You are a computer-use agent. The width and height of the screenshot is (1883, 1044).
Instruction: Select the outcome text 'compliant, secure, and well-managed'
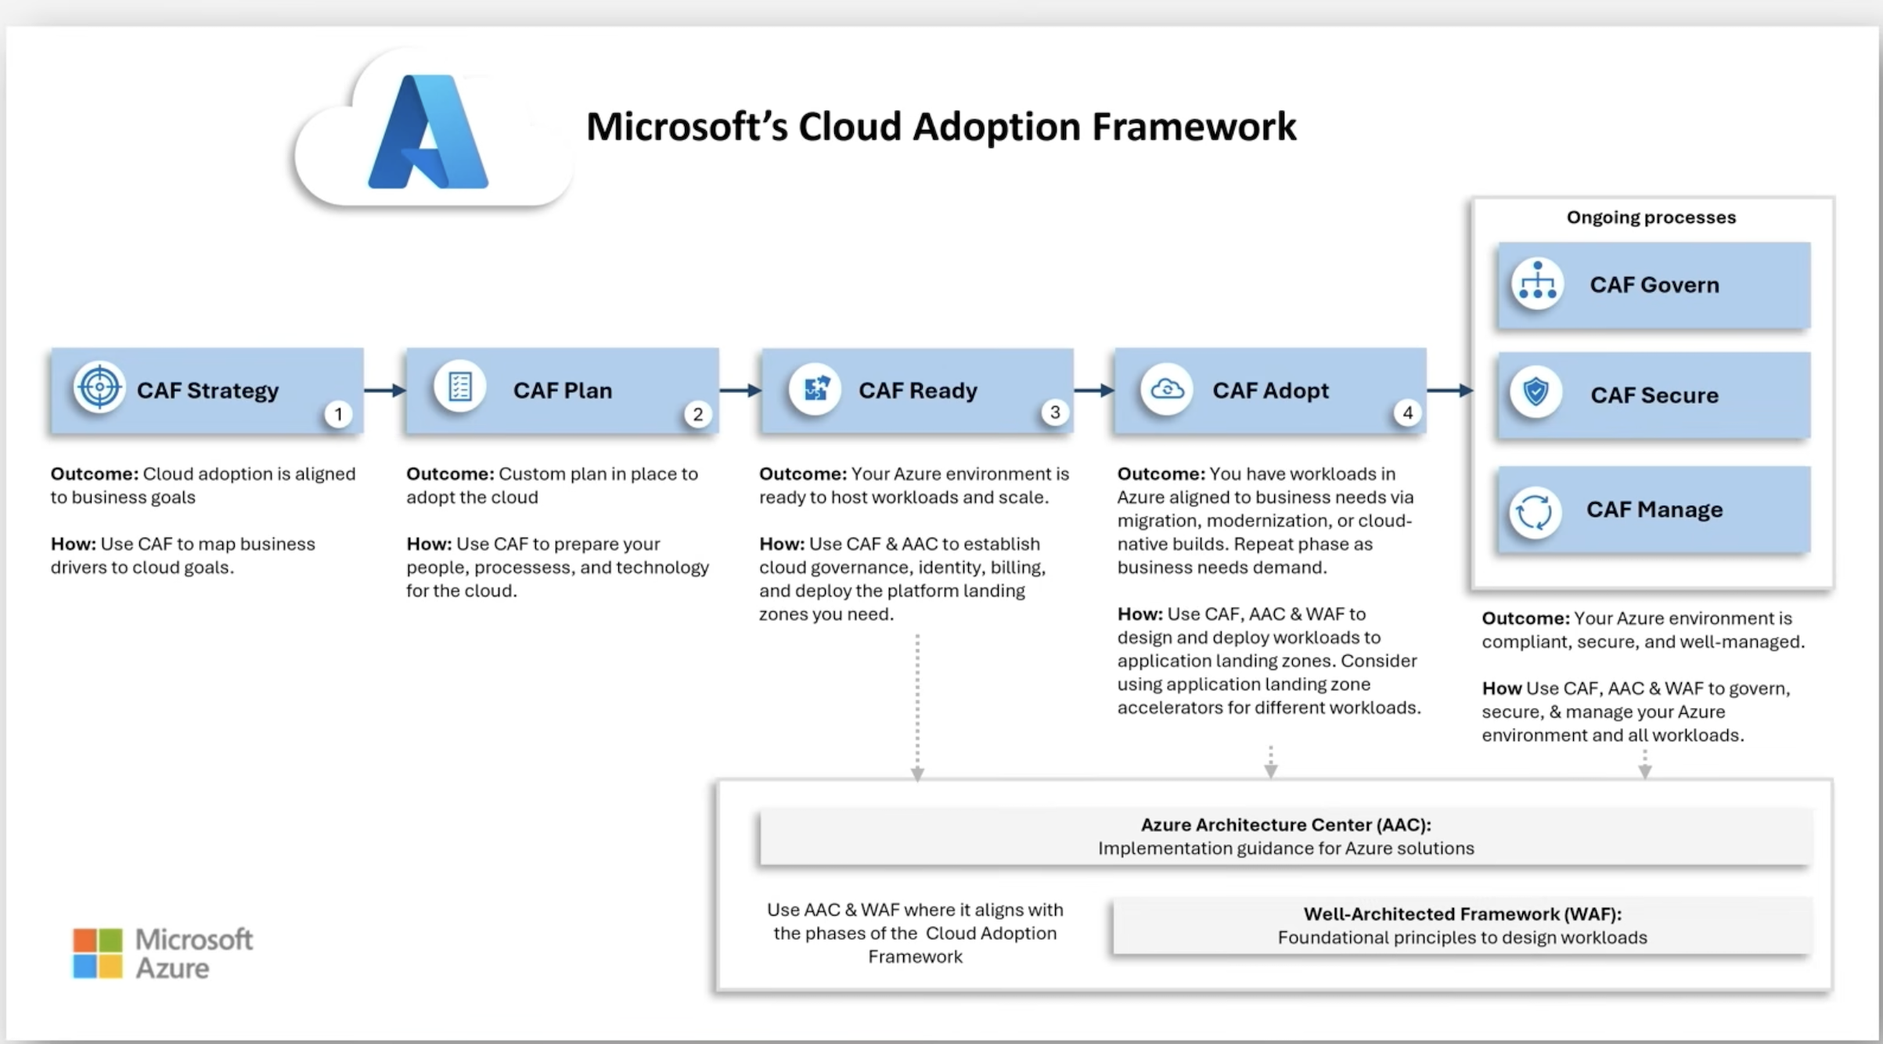1644,630
